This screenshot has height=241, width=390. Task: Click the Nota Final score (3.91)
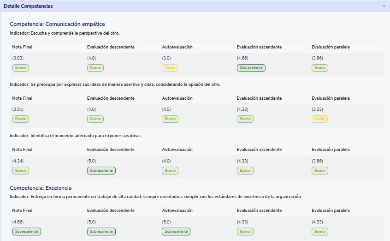[18, 109]
